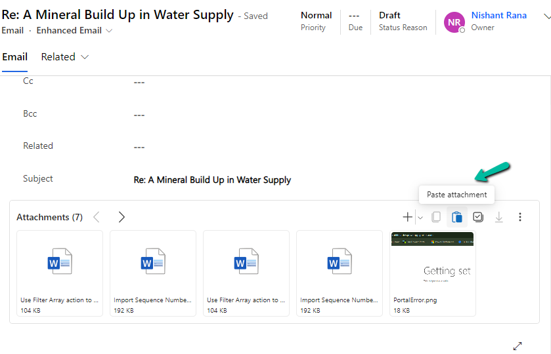The height and width of the screenshot is (354, 551).
Task: Click the email title heading text
Action: tap(118, 15)
